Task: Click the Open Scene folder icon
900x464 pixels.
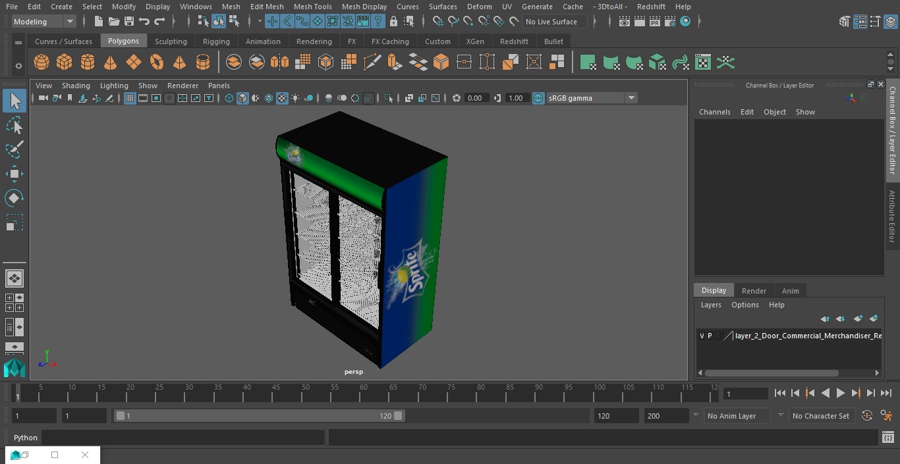Action: point(114,22)
